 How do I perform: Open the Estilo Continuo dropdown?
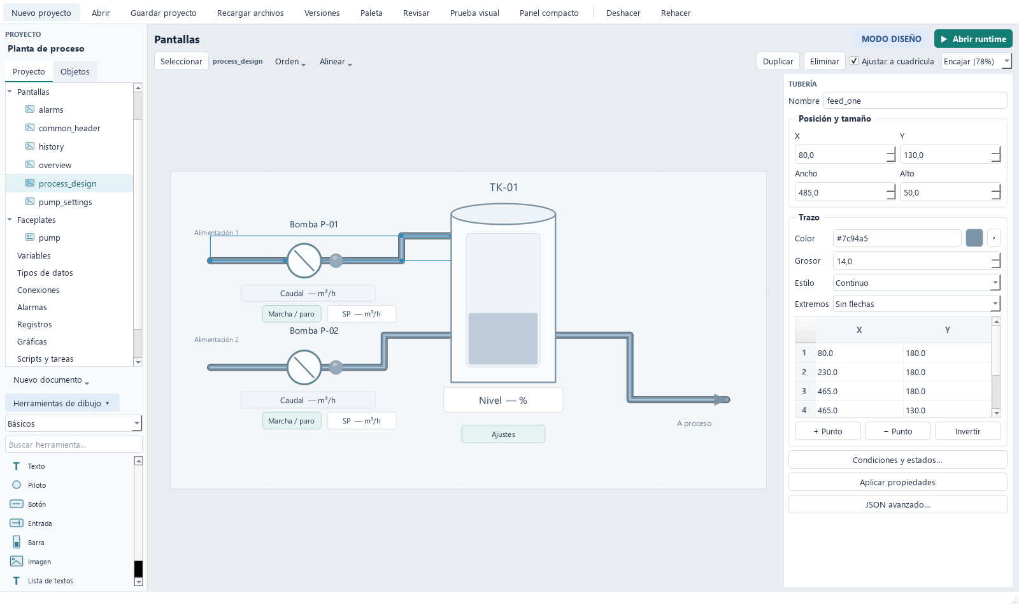pyautogui.click(x=917, y=283)
